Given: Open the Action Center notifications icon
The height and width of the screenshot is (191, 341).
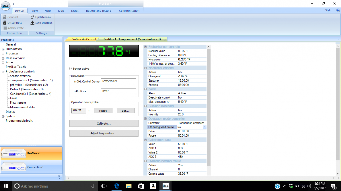Looking at the screenshot, I should click(x=333, y=186).
